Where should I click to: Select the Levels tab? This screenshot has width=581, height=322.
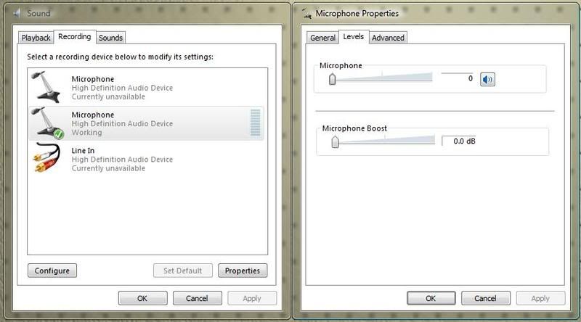pyautogui.click(x=354, y=37)
